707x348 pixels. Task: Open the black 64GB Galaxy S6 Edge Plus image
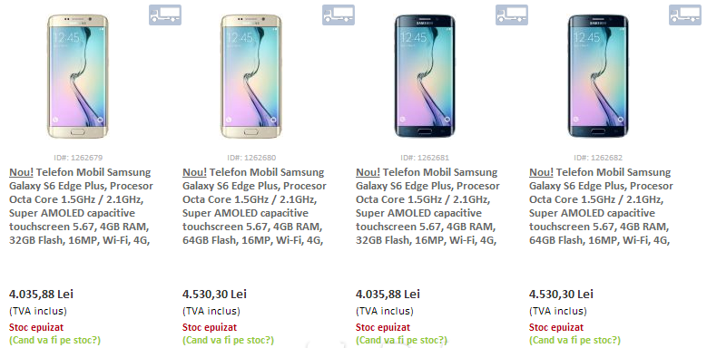click(x=597, y=76)
